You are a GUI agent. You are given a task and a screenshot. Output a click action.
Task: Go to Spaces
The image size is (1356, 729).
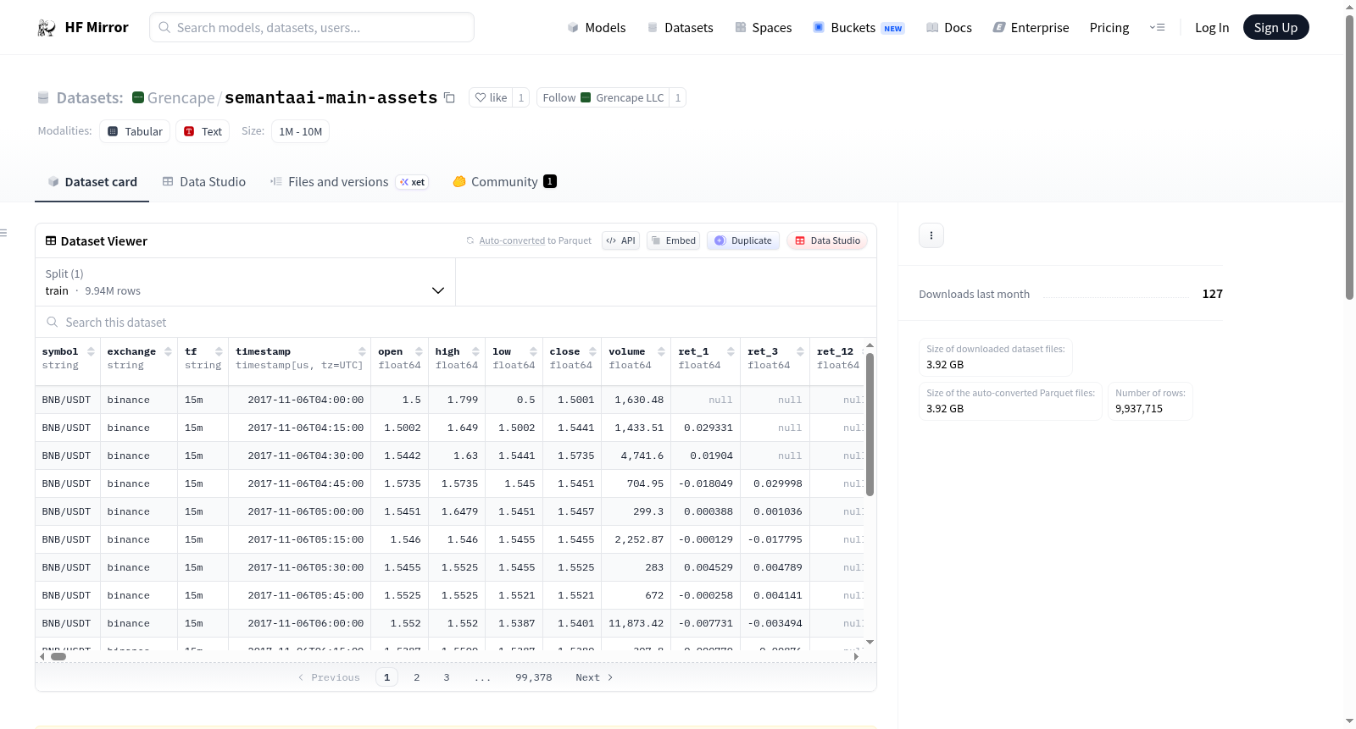click(x=763, y=27)
